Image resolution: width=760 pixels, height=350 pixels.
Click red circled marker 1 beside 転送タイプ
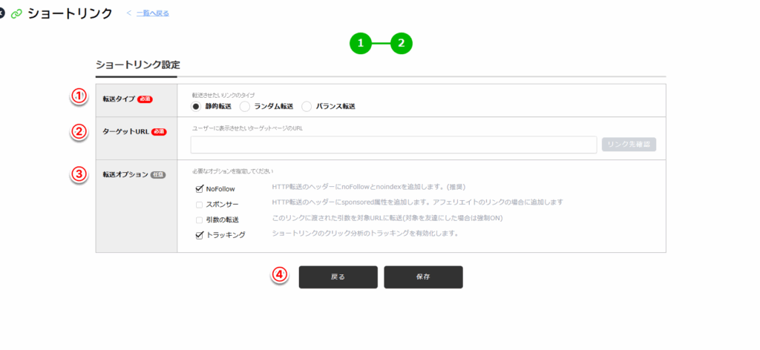point(79,96)
